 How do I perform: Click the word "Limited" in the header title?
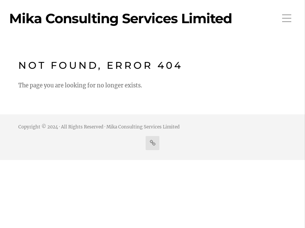tap(206, 19)
